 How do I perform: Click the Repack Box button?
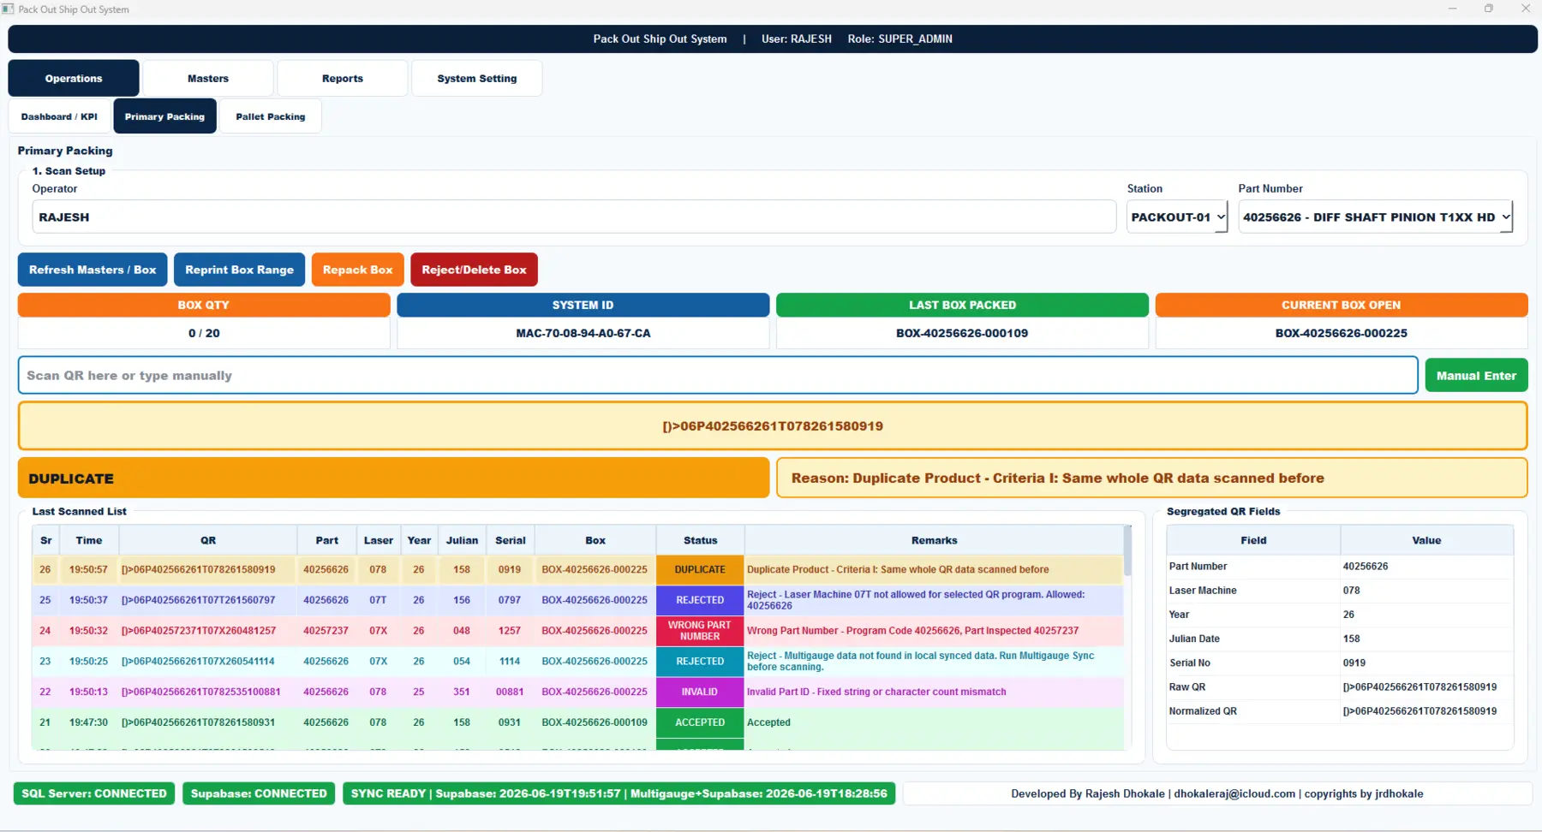coord(357,270)
